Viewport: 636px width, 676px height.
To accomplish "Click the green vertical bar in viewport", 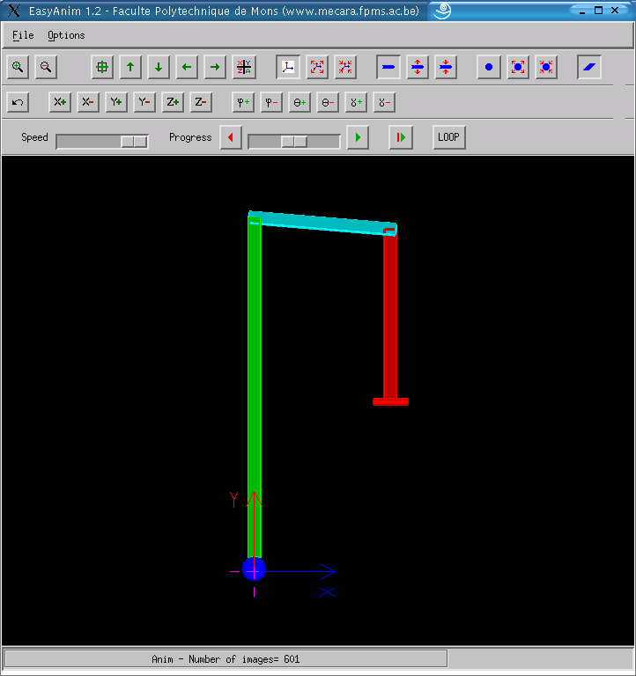I will pyautogui.click(x=255, y=388).
